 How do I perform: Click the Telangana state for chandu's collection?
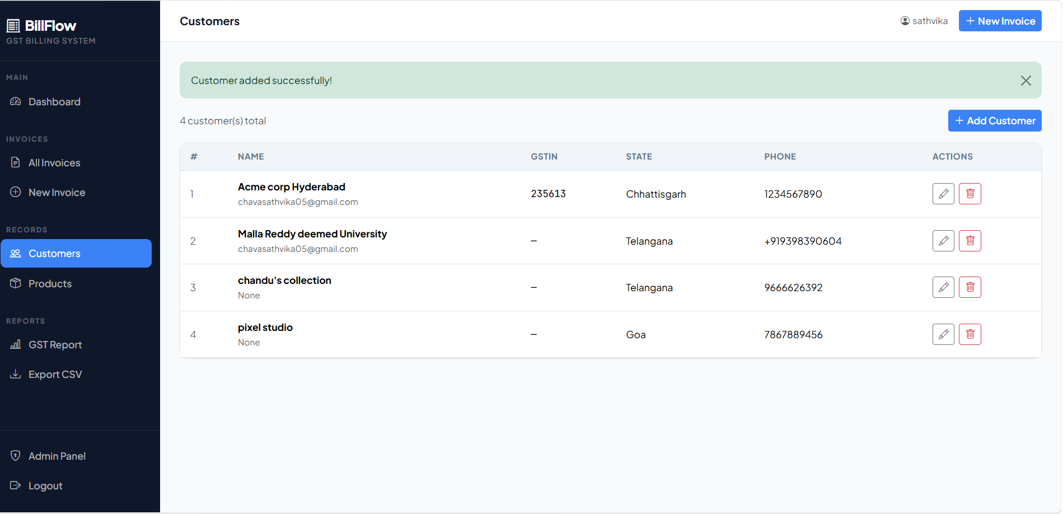[649, 288]
